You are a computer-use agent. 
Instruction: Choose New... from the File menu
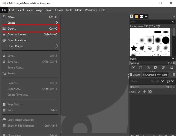[x=30, y=17]
